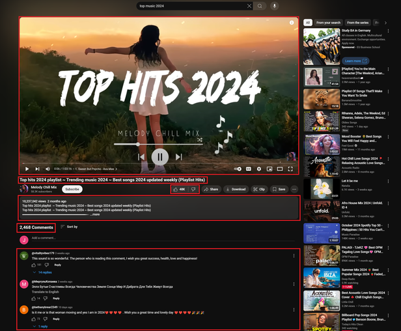Switch to miniplayer mode
Viewport: 401px width, 331px height.
[270, 169]
